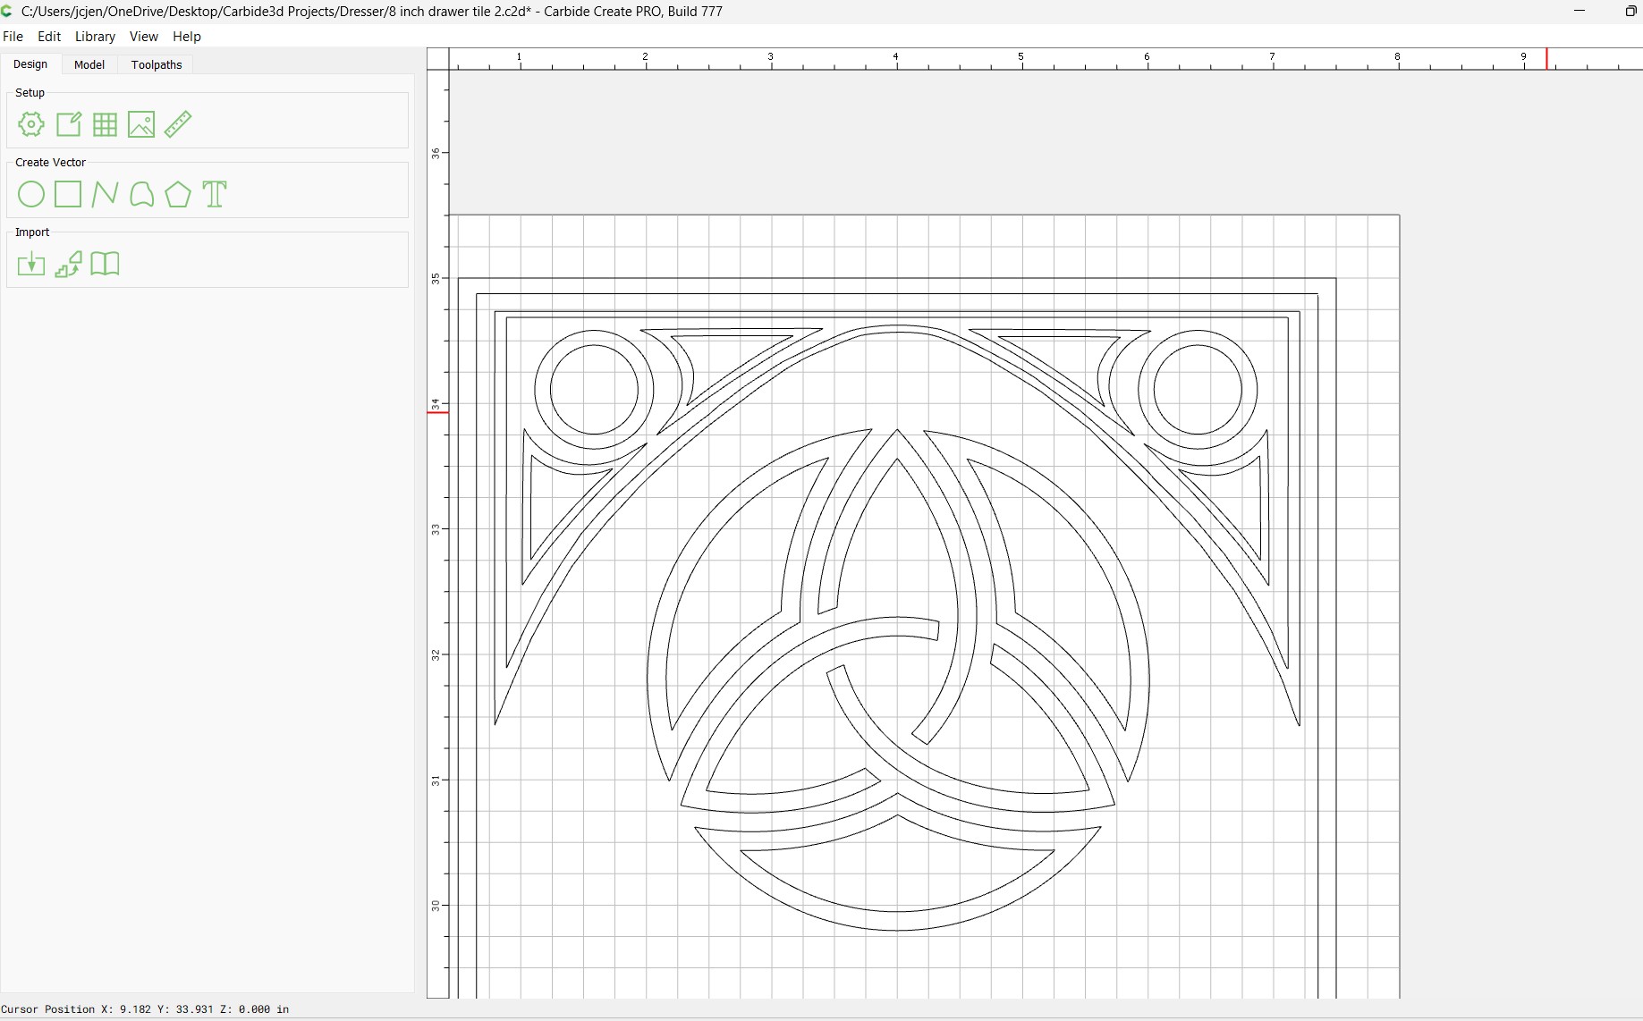Click the edit document setup icon

pos(69,124)
